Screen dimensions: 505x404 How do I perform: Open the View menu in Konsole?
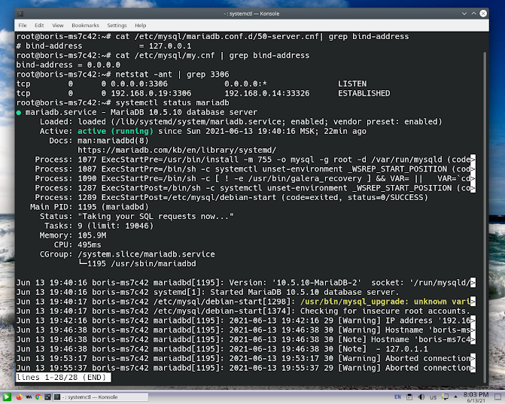58,26
